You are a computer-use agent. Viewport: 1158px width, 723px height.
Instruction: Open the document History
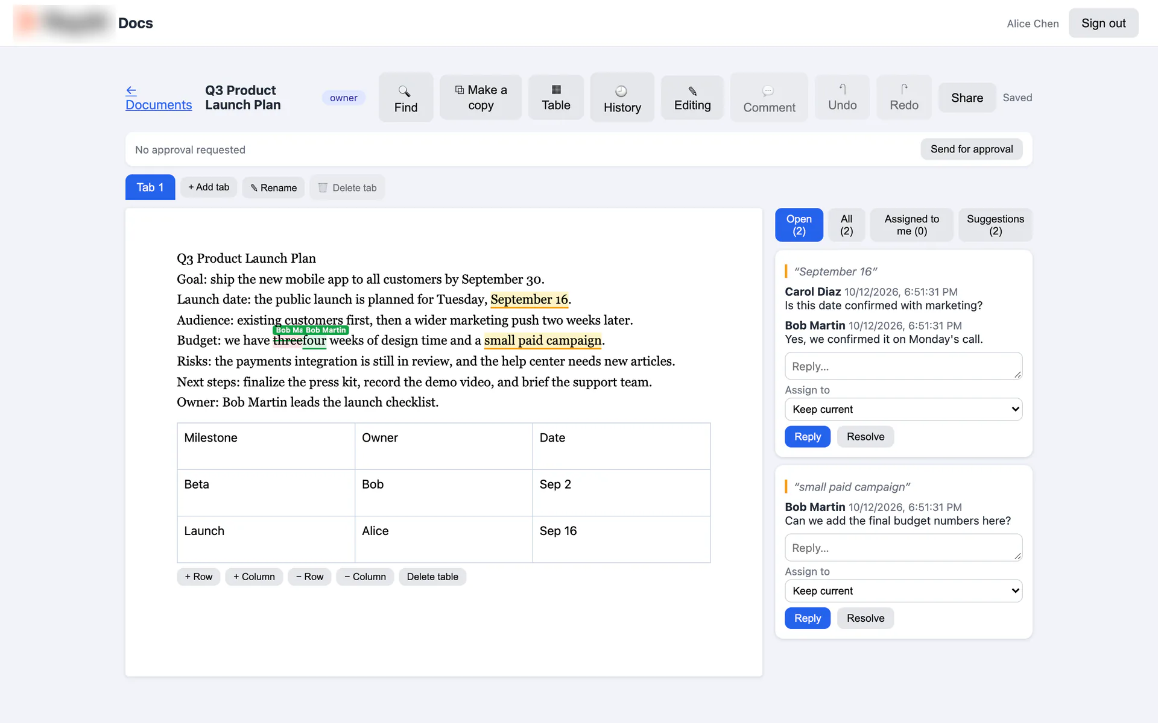(622, 98)
